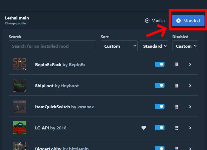This screenshot has width=207, height=150.
Task: Click the Vanilla play circle icon
Action: pos(147,21)
